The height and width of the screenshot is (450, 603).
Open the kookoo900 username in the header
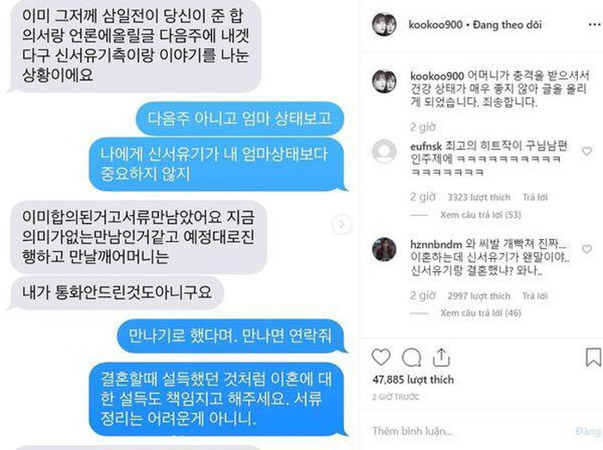tap(435, 25)
